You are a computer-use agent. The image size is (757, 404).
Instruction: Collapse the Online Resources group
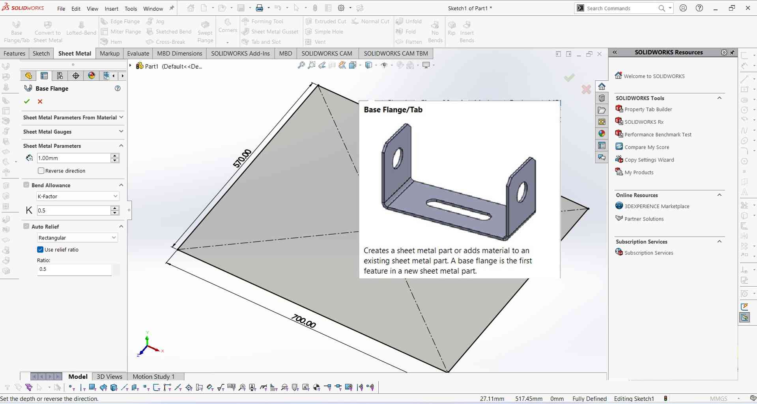720,195
